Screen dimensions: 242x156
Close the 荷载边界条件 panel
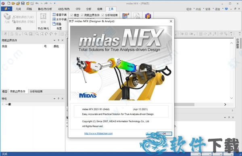point(63,40)
